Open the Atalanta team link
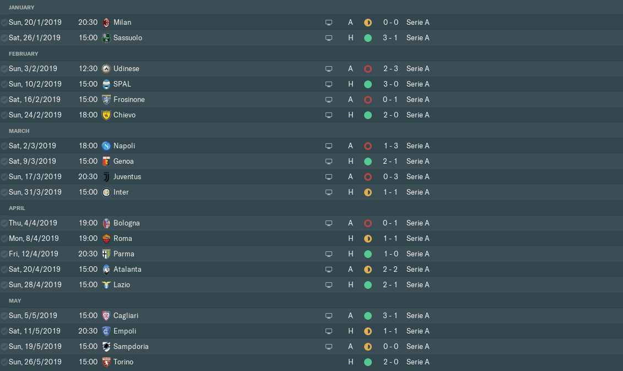623x371 pixels. [127, 270]
